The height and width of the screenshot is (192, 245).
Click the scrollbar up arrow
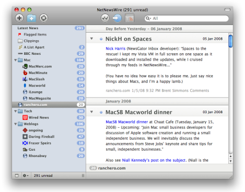click(230, 156)
